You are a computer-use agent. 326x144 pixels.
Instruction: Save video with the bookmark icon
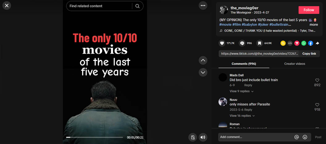pos(259,43)
